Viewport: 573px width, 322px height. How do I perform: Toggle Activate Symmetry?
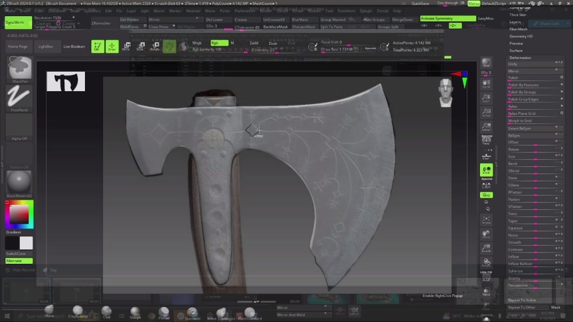tap(448, 18)
